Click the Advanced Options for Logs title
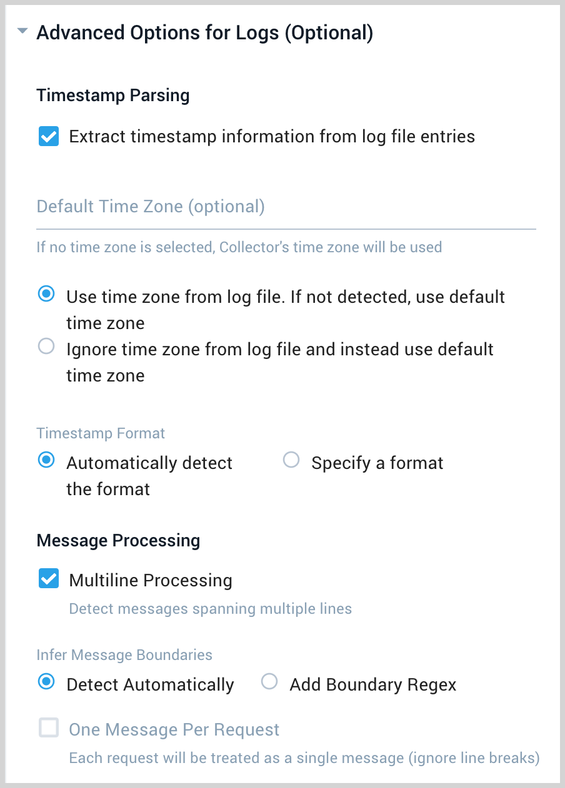 [x=205, y=32]
